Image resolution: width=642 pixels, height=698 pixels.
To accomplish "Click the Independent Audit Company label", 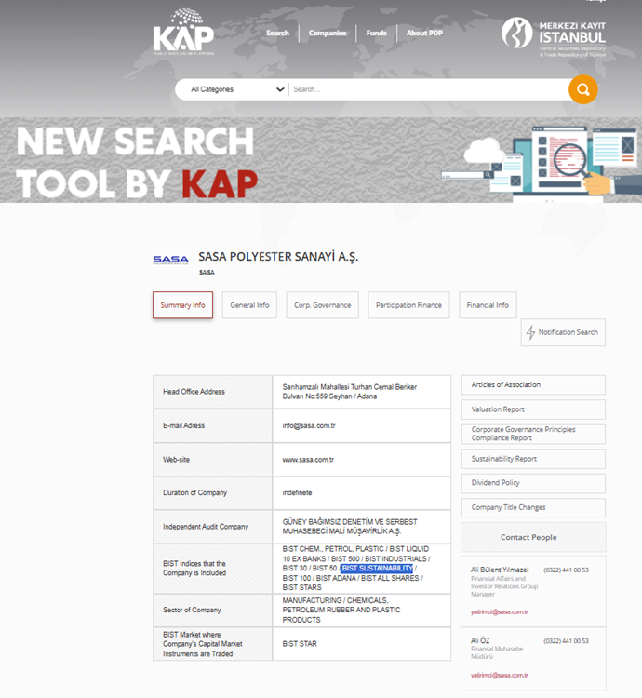I will (x=206, y=527).
